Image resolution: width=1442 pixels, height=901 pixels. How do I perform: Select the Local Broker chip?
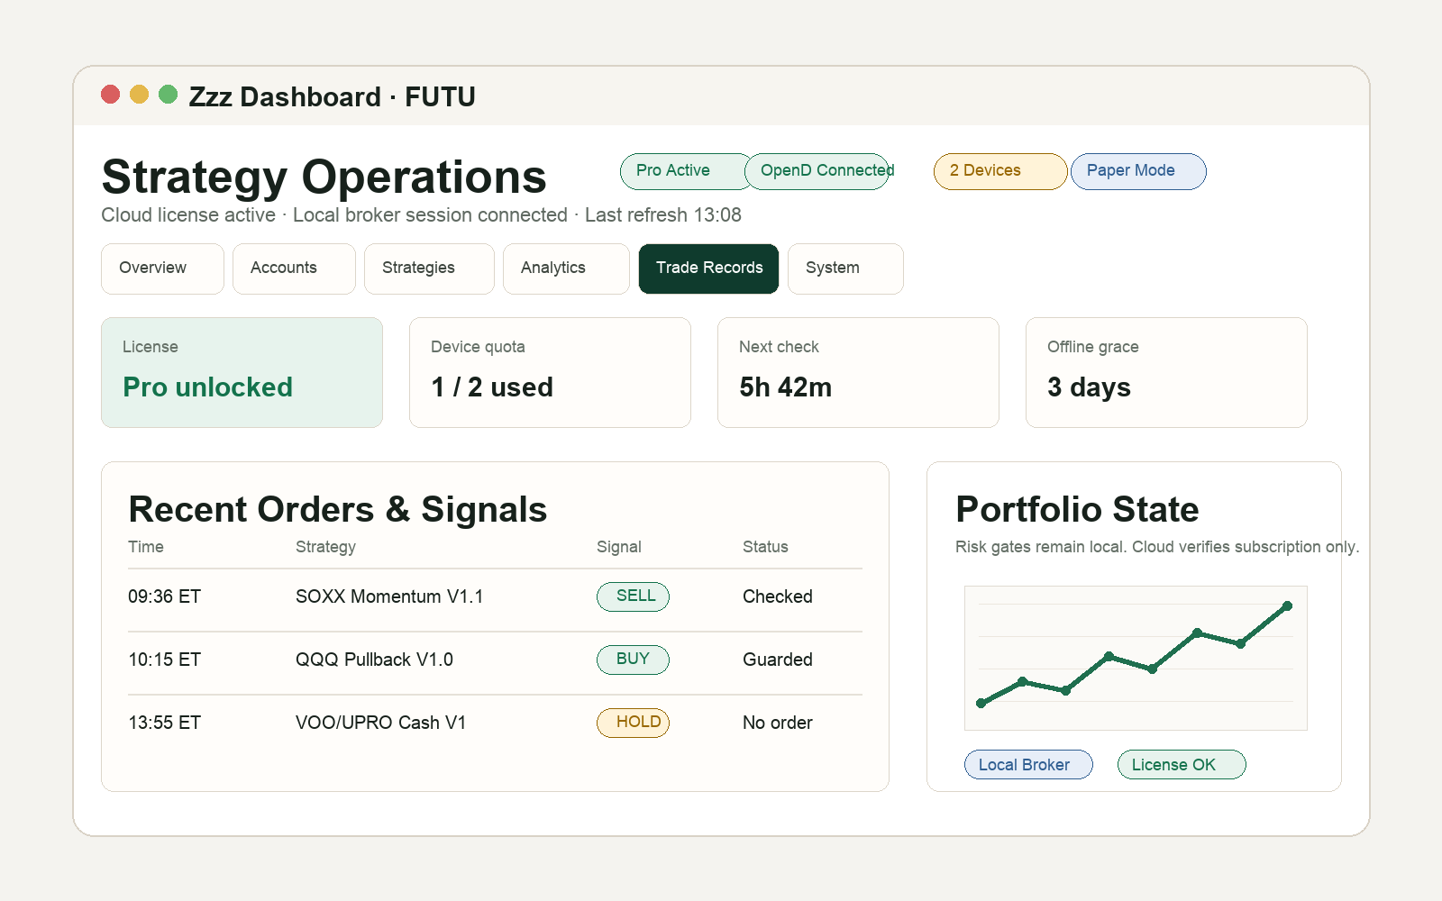click(x=1028, y=765)
